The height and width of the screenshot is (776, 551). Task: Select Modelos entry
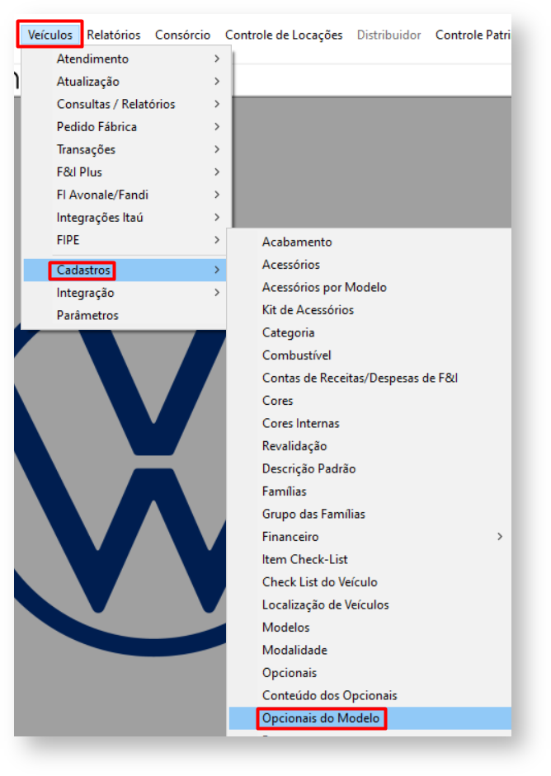[x=370, y=628]
